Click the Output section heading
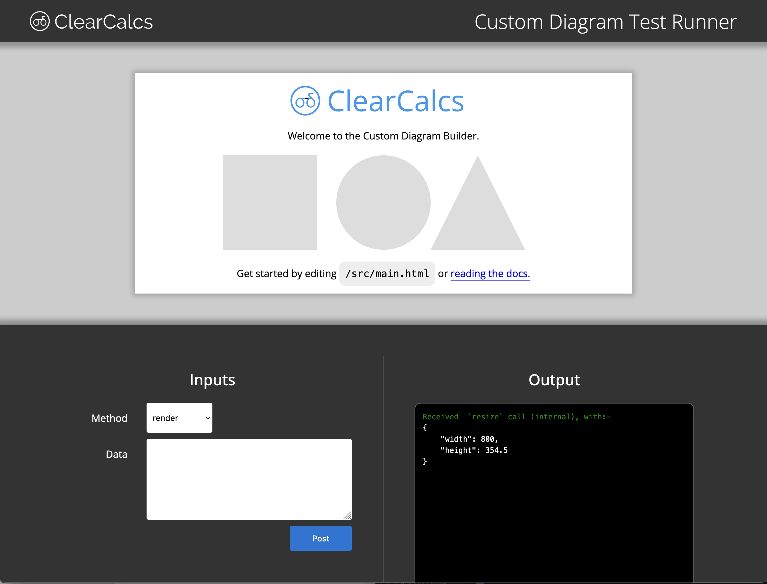Screen dimensions: 767x584 (x=554, y=380)
